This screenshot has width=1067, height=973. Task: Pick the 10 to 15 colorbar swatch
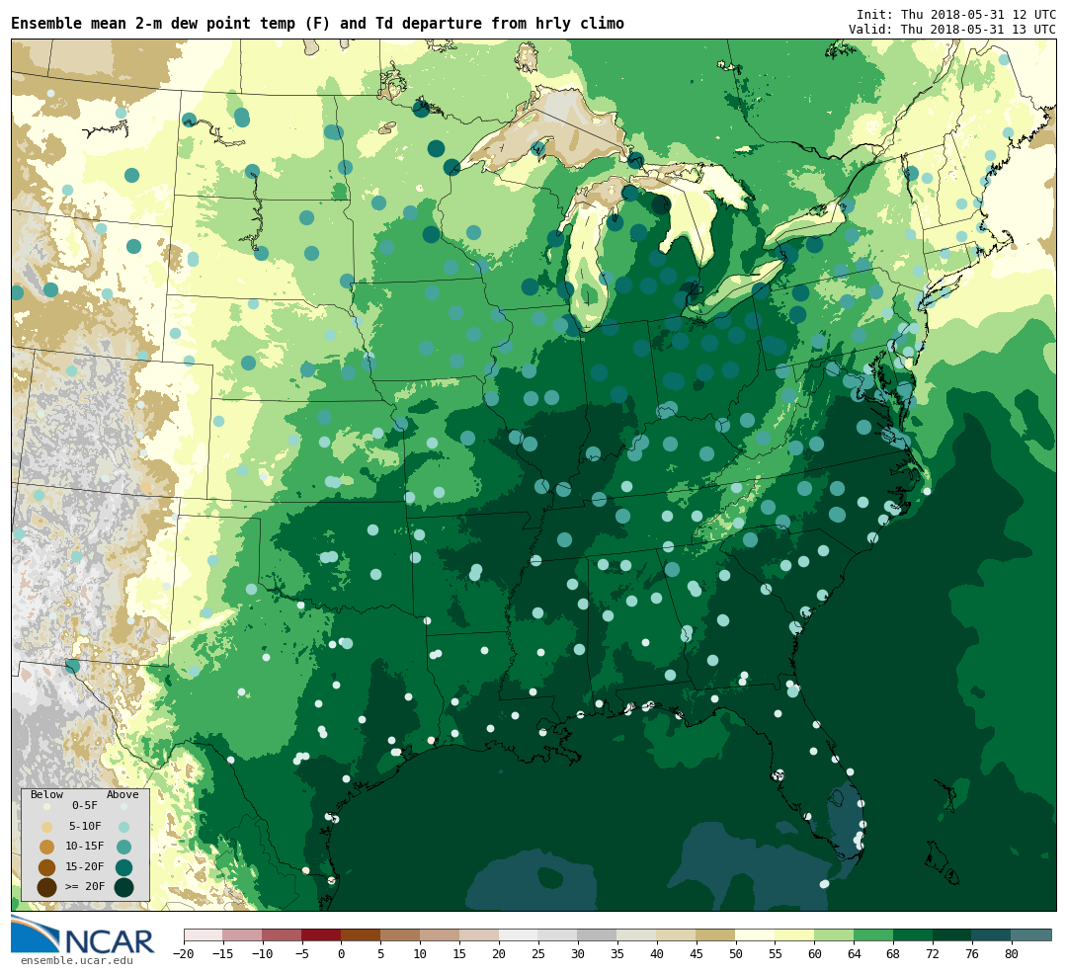pyautogui.click(x=441, y=934)
